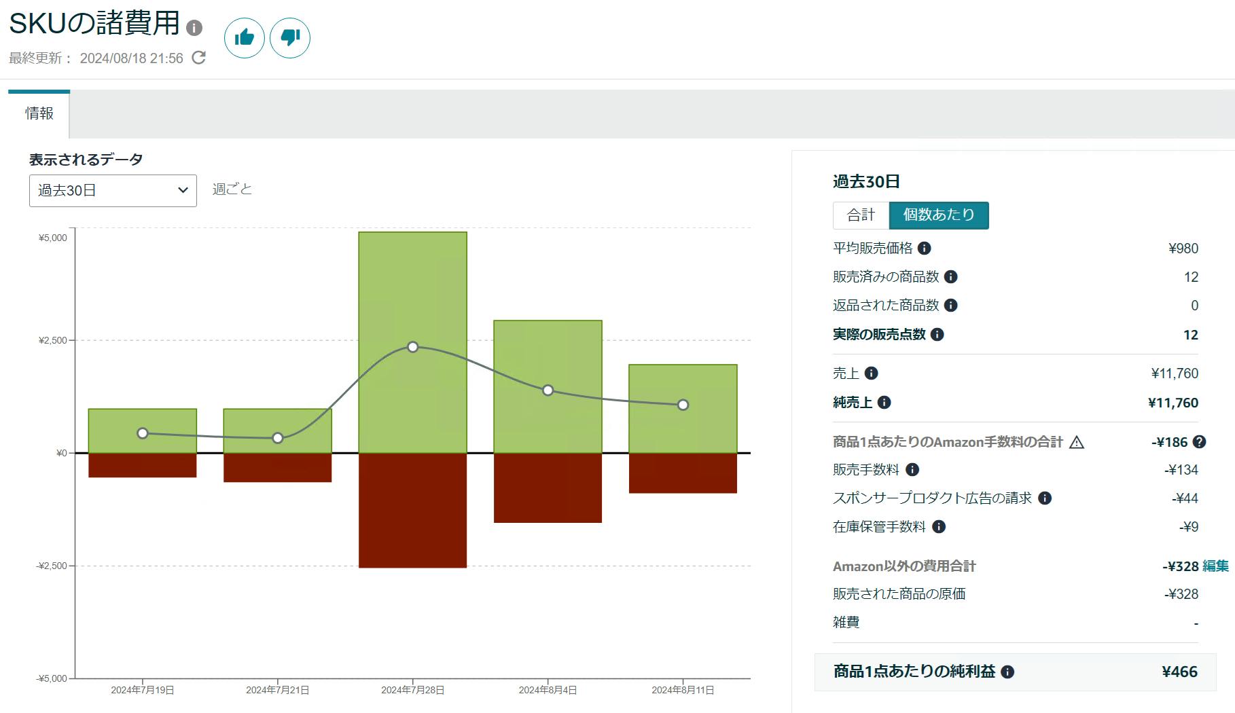This screenshot has width=1235, height=713.
Task: Open info icon for 商品1点あたりの純利益
Action: [1007, 672]
